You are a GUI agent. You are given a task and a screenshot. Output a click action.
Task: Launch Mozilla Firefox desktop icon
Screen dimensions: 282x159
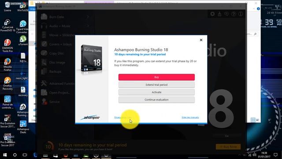coord(7,64)
